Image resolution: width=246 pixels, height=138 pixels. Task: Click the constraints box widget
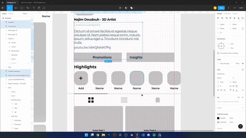click(x=221, y=46)
